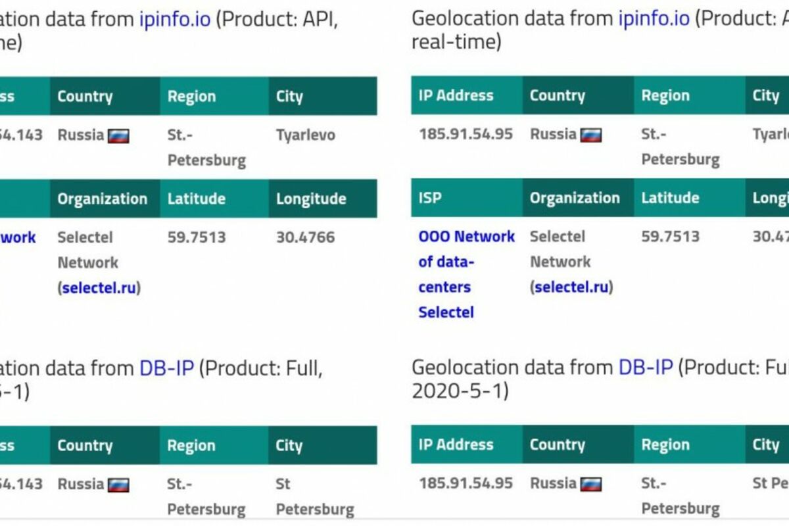Visit selectel.ru link in the left table

click(x=99, y=288)
